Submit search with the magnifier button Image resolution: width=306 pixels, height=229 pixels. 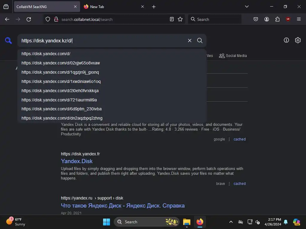click(x=200, y=41)
